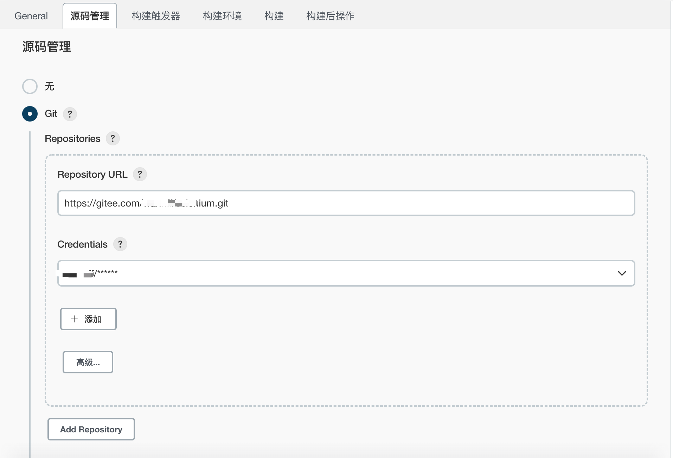Show help for Repositories section
The height and width of the screenshot is (458, 673).
tap(112, 138)
